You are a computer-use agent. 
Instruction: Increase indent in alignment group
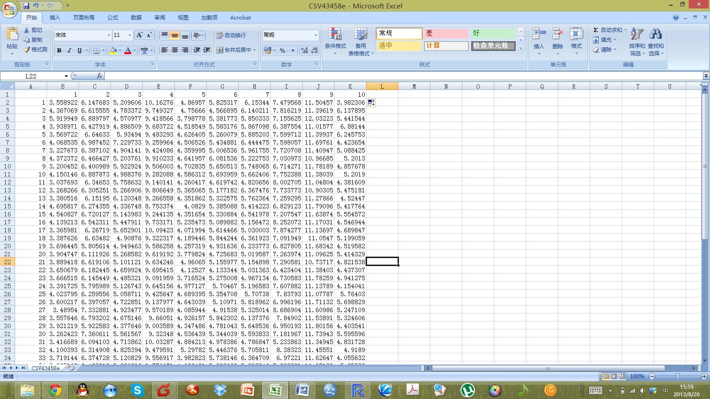[x=206, y=50]
